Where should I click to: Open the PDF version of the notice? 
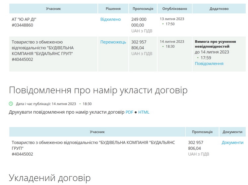129,112
